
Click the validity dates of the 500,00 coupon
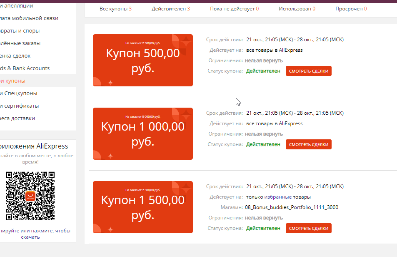tap(295, 40)
